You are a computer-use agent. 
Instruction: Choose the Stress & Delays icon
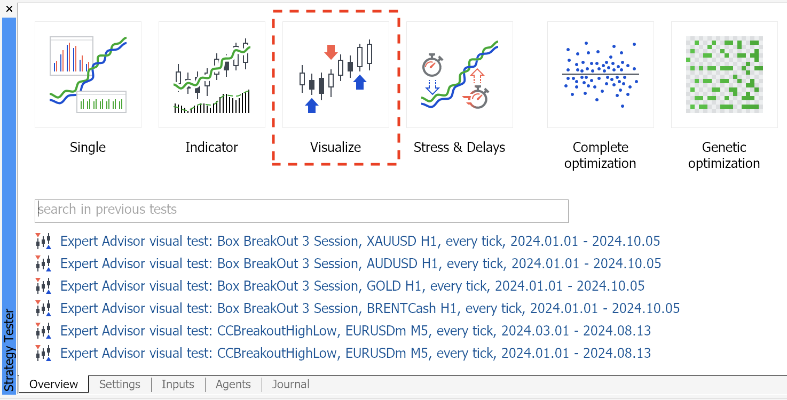460,75
